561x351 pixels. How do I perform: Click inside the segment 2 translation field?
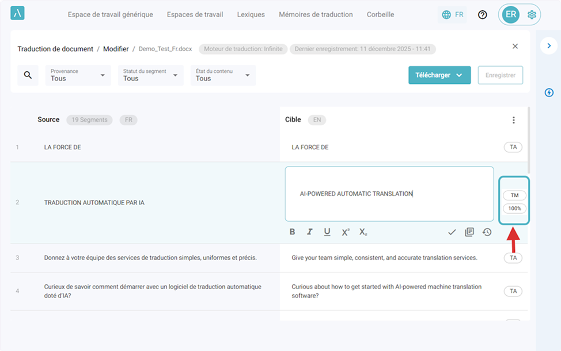pyautogui.click(x=389, y=194)
